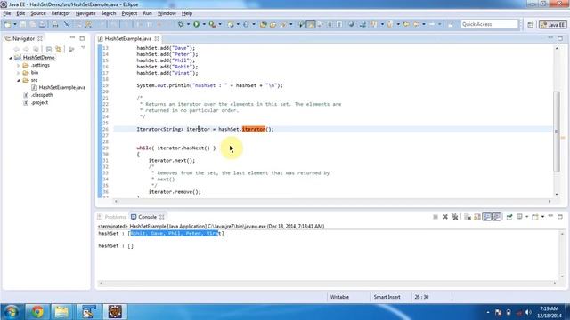Toggle Link with Editor in Navigator
Image resolution: width=570 pixels, height=320 pixels.
click(x=59, y=49)
